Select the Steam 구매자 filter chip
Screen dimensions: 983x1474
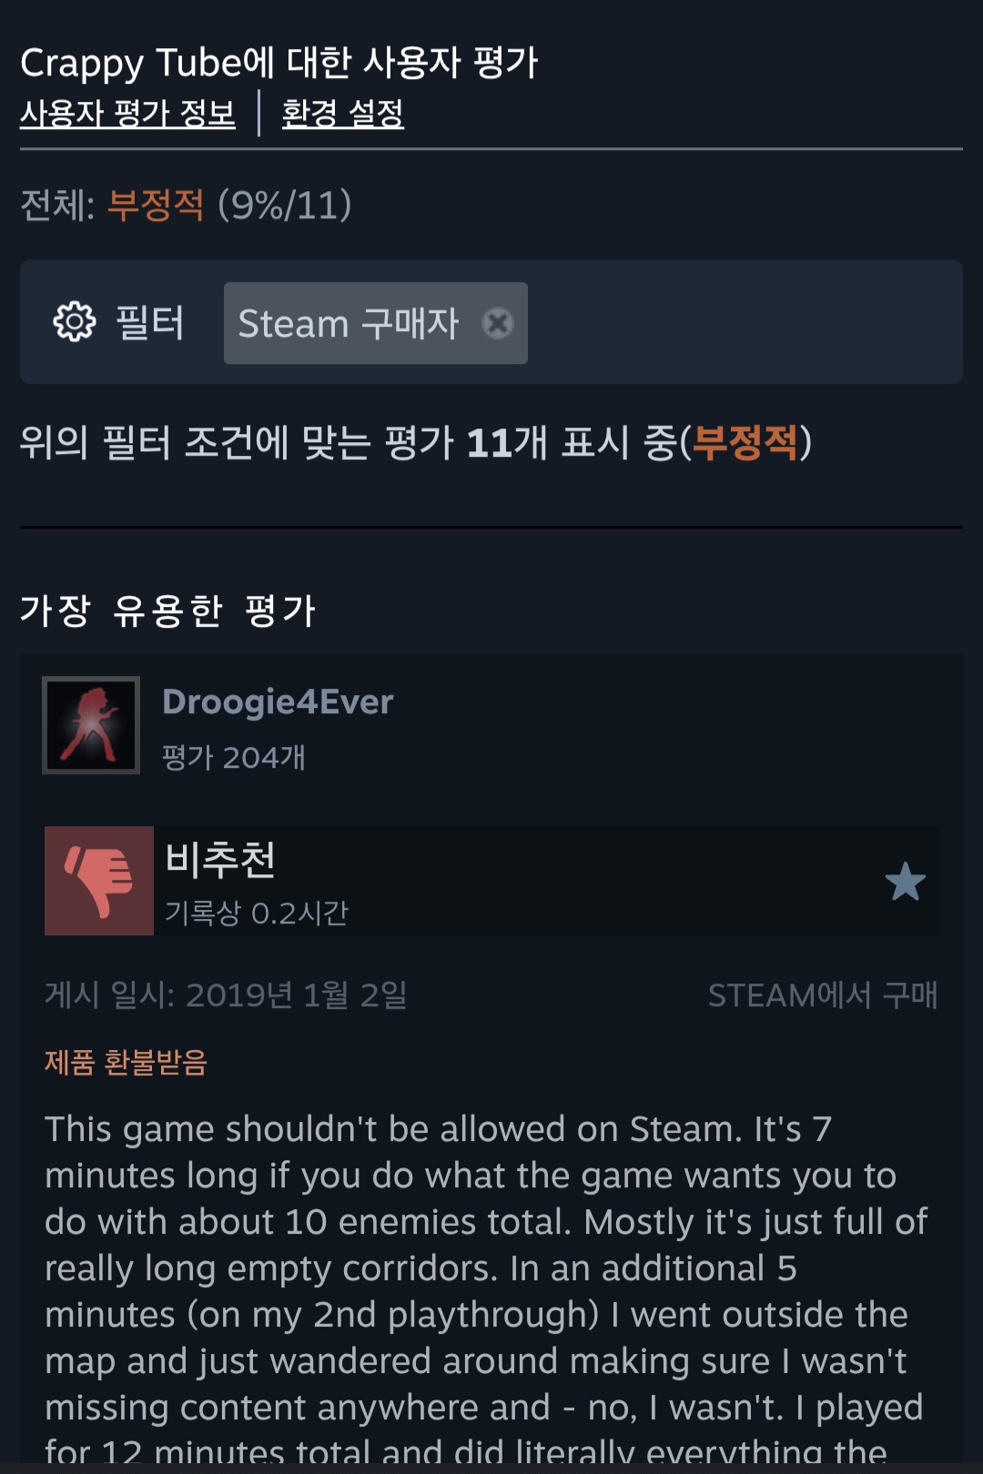click(376, 323)
